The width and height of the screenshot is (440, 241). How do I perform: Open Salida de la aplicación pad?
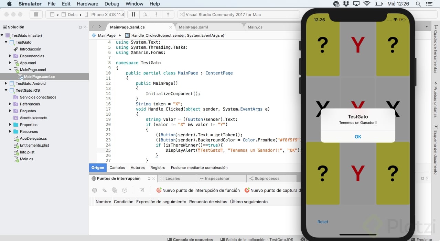[257, 239]
